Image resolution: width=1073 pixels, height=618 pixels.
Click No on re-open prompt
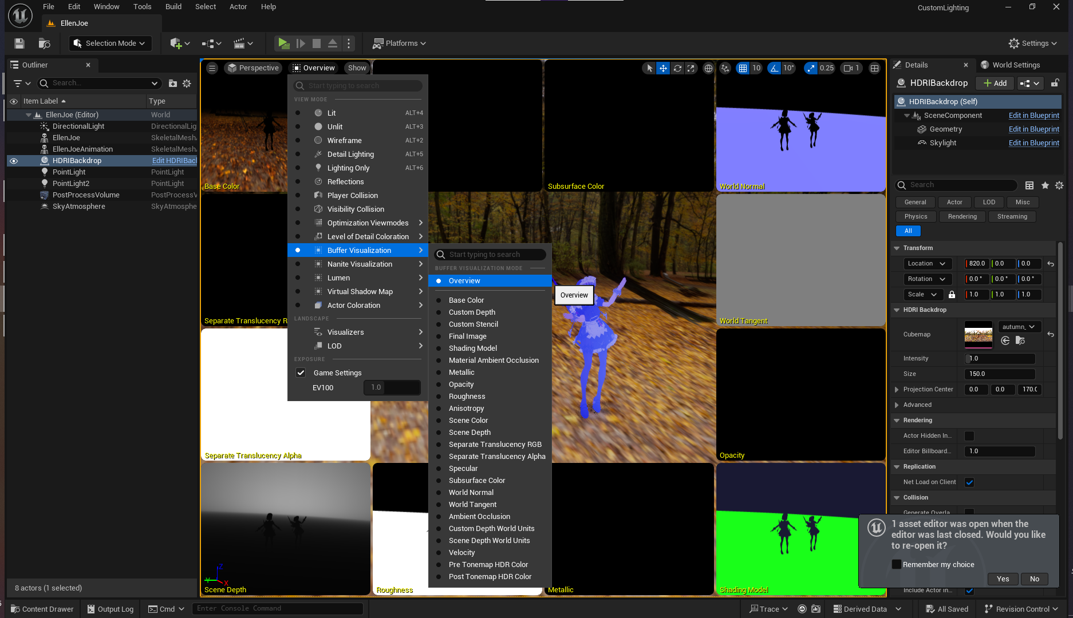(x=1034, y=579)
